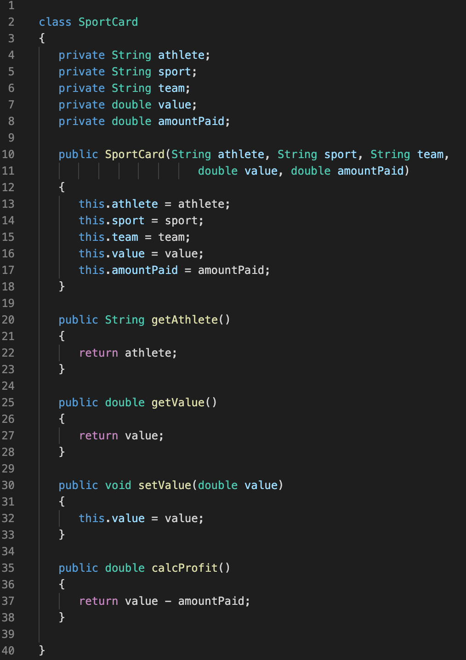Click the calcProfit method name
Screen dimensions: 466x660
185,568
